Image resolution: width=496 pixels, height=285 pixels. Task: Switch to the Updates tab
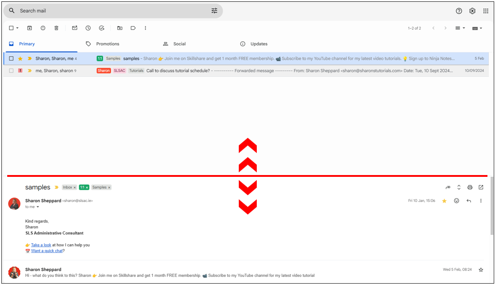pyautogui.click(x=259, y=44)
